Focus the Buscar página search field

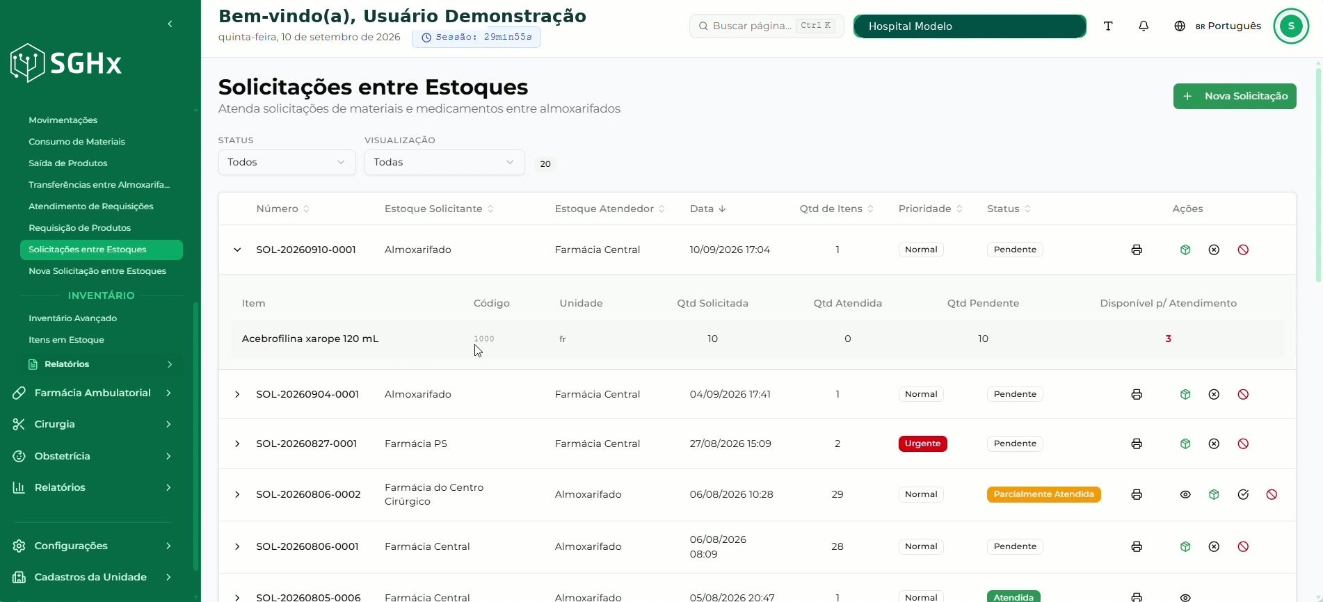[x=767, y=26]
